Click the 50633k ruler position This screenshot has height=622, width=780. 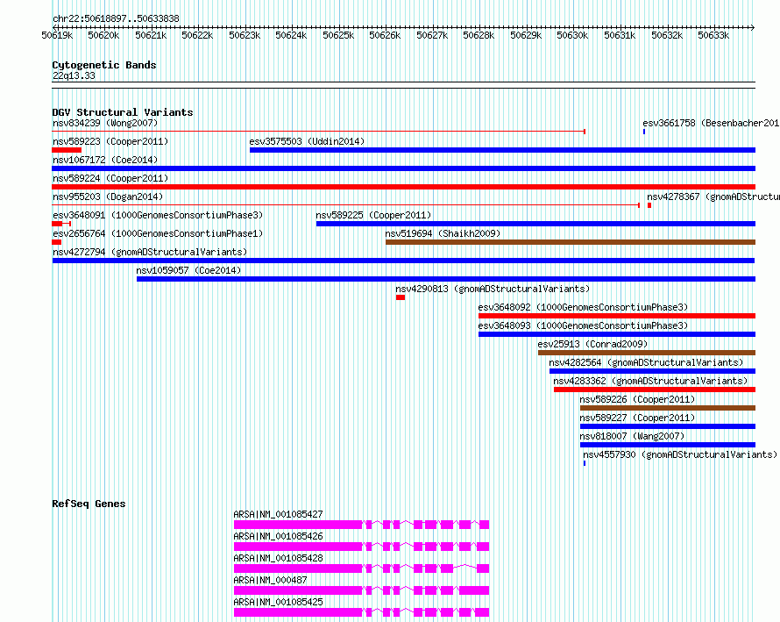point(713,35)
